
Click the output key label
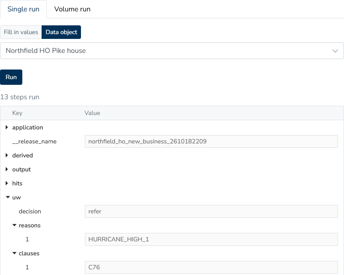pyautogui.click(x=21, y=170)
